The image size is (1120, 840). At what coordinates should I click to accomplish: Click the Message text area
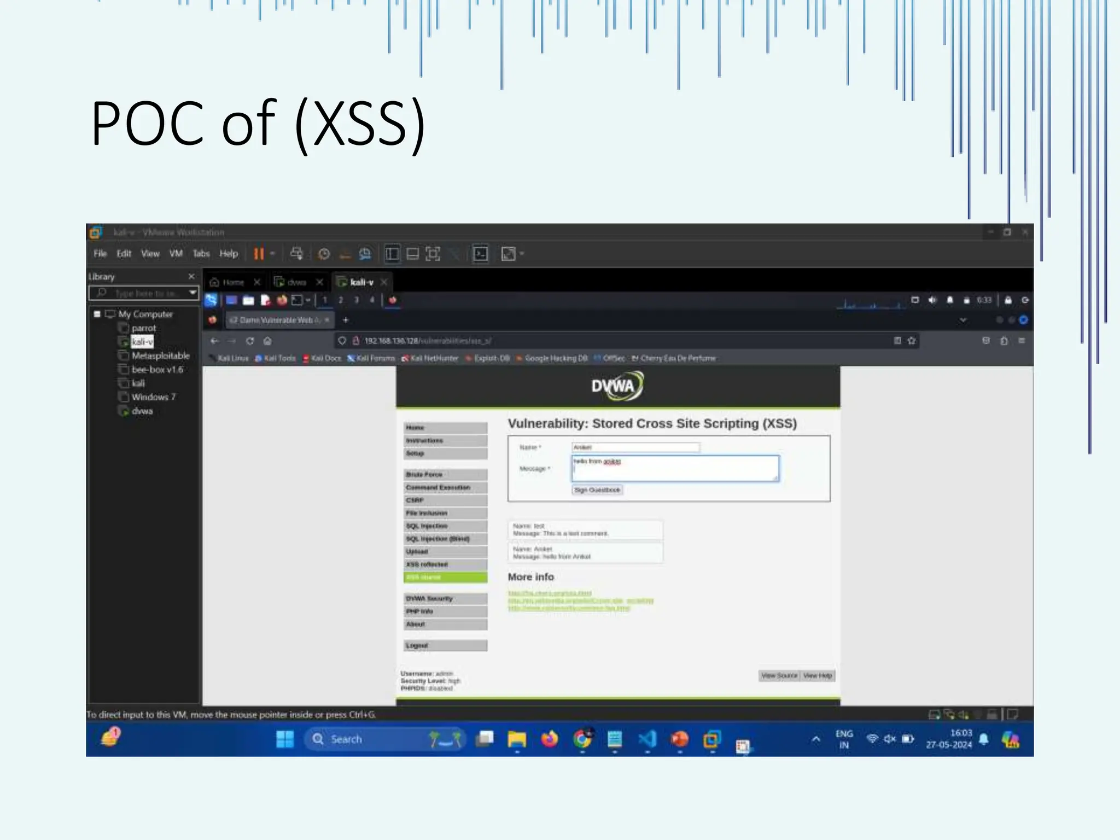(675, 469)
